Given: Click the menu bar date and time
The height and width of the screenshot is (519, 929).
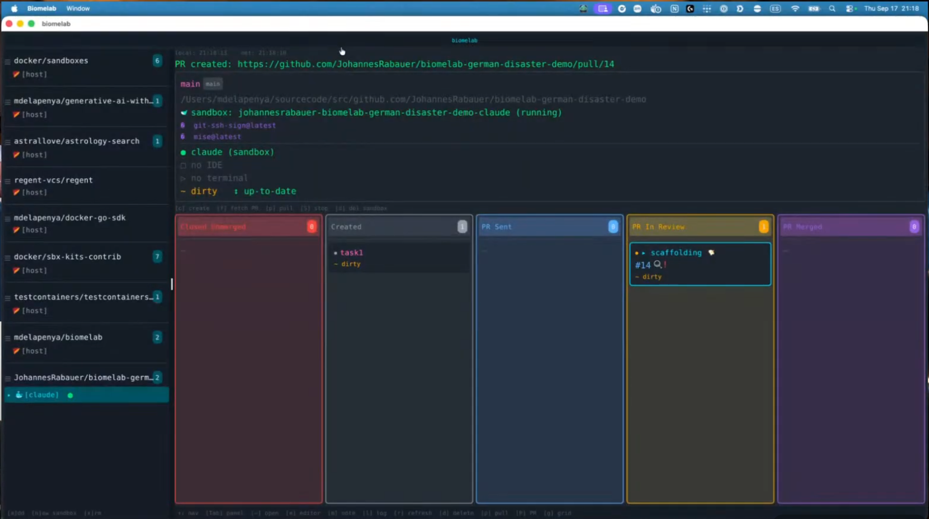Looking at the screenshot, I should coord(891,8).
